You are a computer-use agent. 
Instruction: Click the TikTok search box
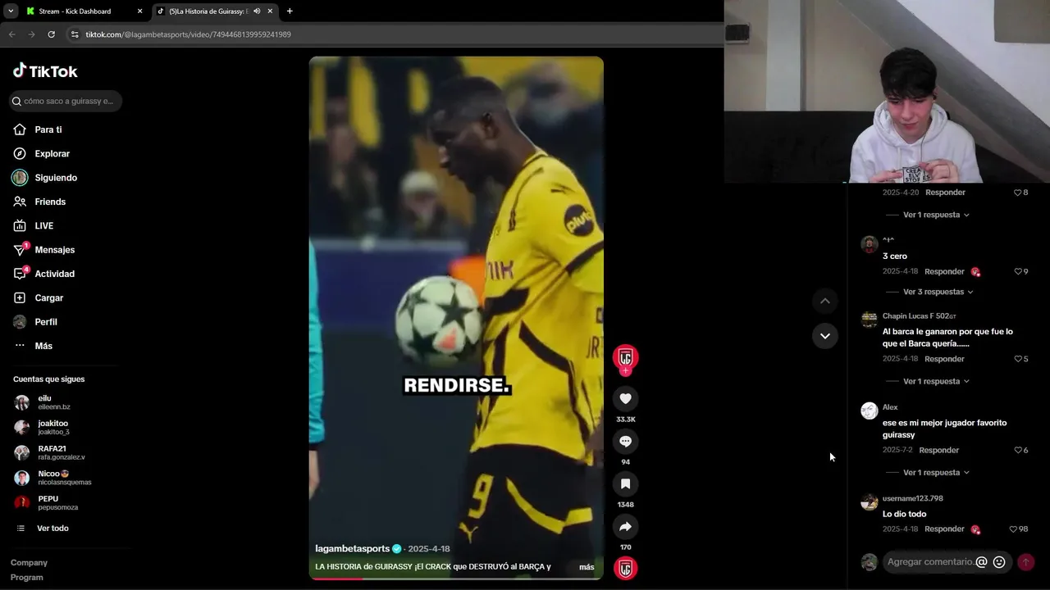[66, 101]
